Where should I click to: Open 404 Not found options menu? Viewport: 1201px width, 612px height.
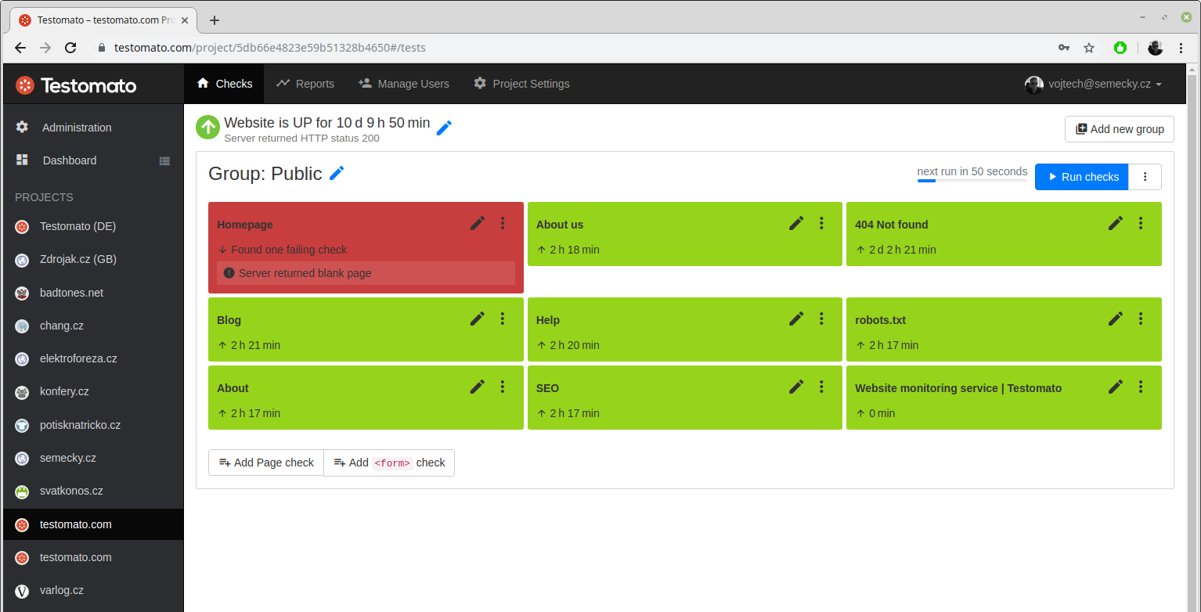(1141, 224)
